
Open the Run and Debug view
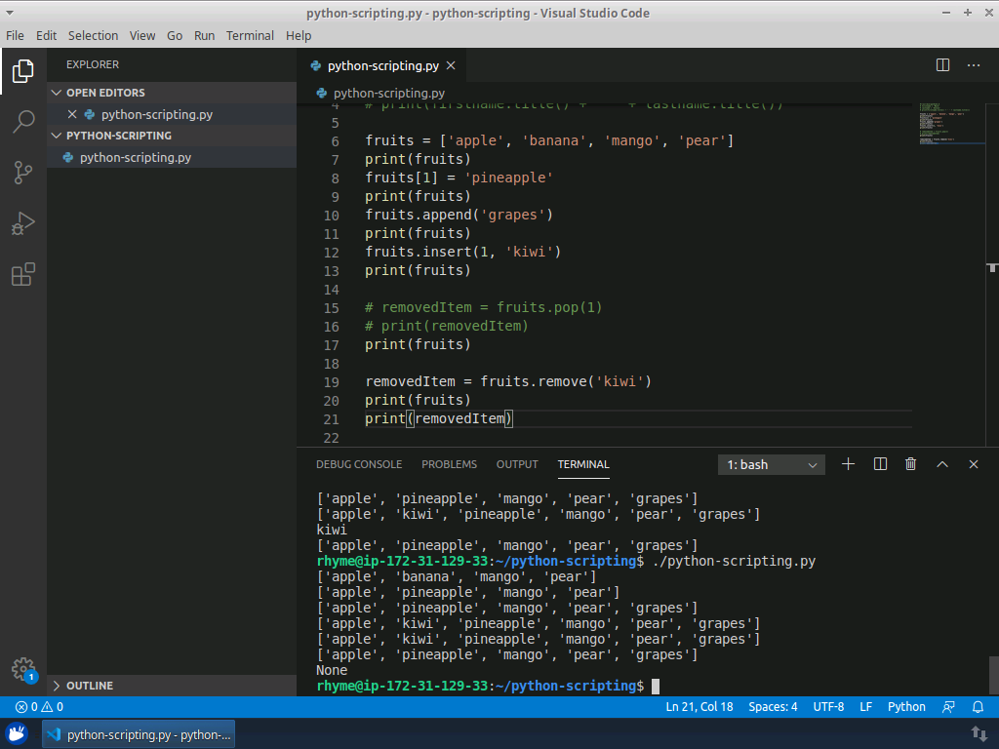pyautogui.click(x=23, y=223)
